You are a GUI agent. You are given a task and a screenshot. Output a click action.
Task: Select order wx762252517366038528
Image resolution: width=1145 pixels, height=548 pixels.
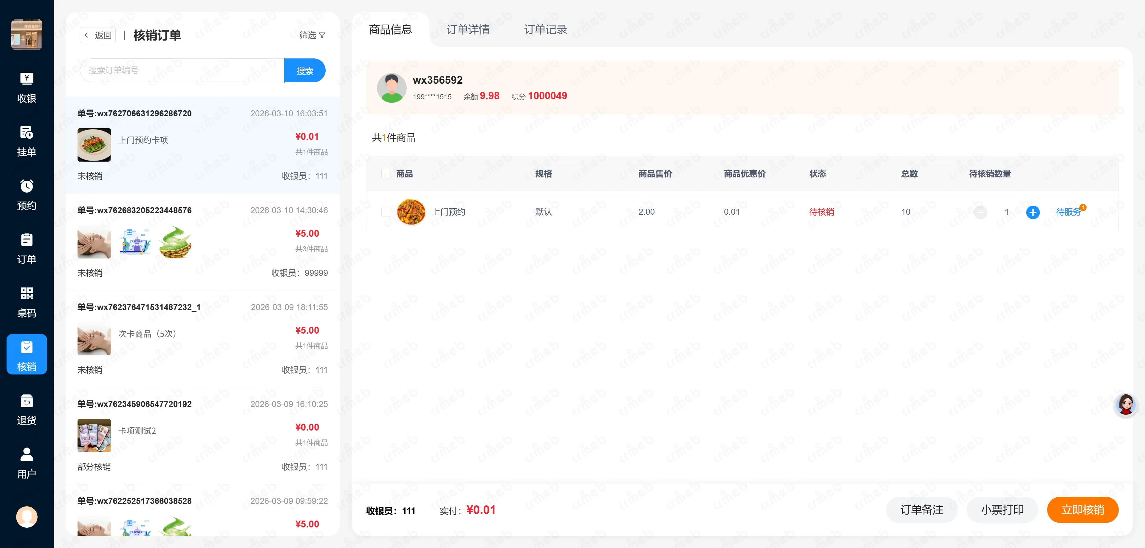pyautogui.click(x=203, y=510)
